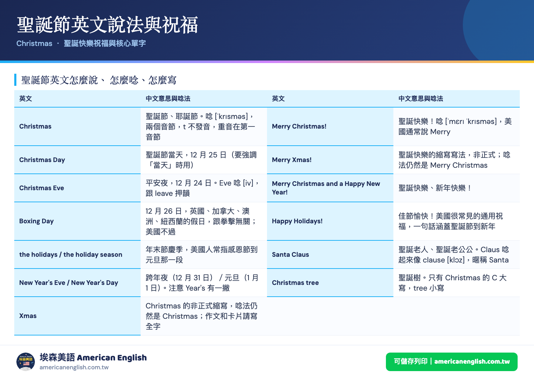Select the main title 聖誕節英文說法與祝福
Image resolution: width=534 pixels, height=380 pixels.
click(108, 25)
